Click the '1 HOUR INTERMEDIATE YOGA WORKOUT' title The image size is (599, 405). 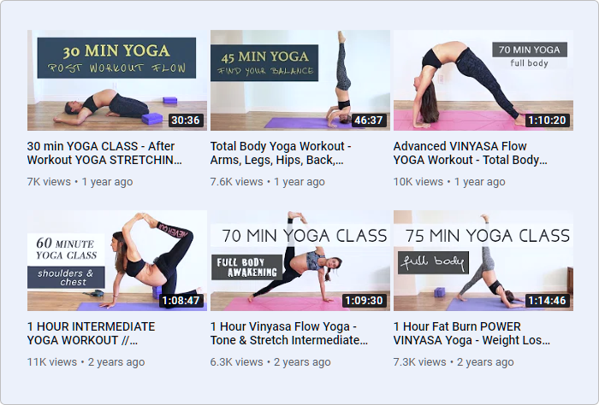[91, 333]
